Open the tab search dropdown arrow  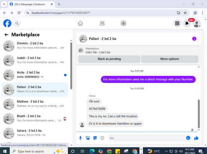(4, 4)
